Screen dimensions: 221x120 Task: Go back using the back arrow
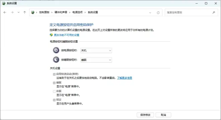(5, 12)
